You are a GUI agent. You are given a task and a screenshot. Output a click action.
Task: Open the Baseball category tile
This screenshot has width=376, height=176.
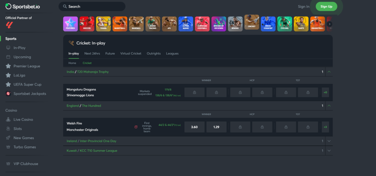pyautogui.click(x=137, y=24)
